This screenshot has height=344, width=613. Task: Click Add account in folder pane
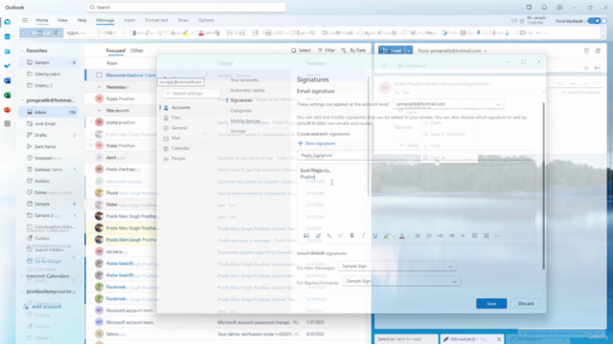coord(42,307)
